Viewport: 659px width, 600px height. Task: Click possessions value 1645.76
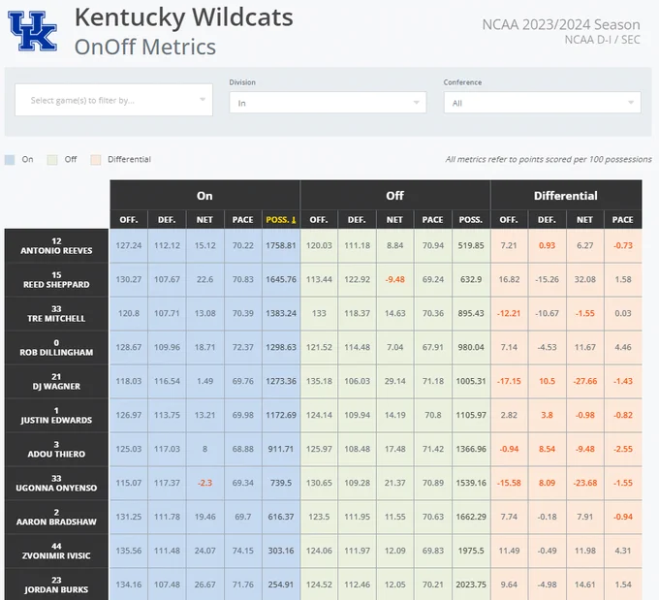click(x=281, y=279)
